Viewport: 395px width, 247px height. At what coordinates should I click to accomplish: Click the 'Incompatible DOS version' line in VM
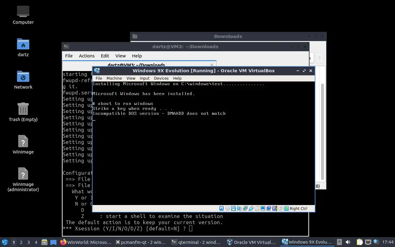(x=159, y=113)
